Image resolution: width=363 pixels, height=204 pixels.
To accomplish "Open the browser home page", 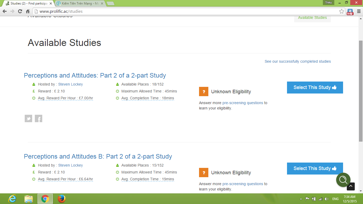I will 28,11.
